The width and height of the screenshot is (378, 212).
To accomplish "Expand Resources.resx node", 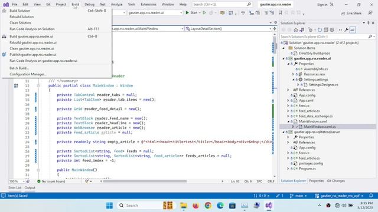I will pyautogui.click(x=293, y=74).
